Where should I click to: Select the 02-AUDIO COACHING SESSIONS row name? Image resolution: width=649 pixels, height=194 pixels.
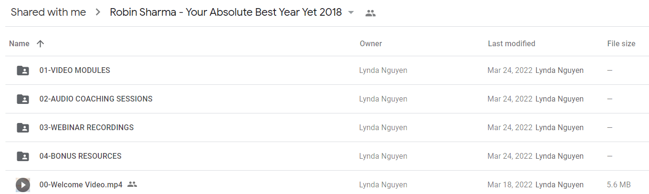96,99
